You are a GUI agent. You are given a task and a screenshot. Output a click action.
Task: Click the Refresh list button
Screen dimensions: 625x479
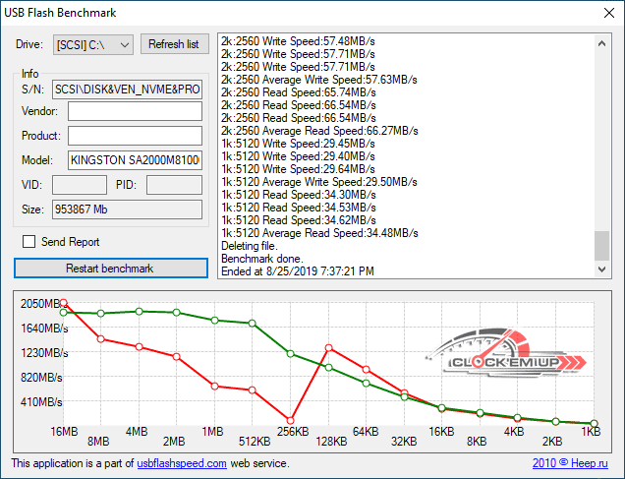pos(175,44)
